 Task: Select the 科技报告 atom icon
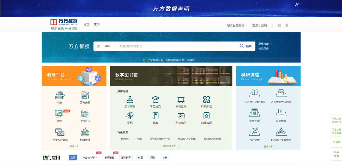(206, 100)
